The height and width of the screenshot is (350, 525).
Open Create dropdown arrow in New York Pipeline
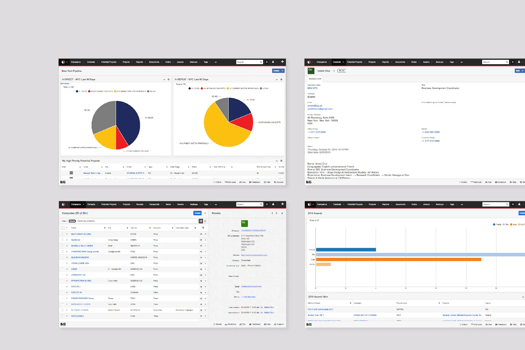[x=282, y=71]
